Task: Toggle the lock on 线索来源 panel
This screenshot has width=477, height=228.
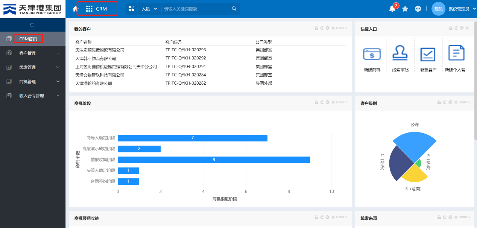Action: (x=439, y=217)
